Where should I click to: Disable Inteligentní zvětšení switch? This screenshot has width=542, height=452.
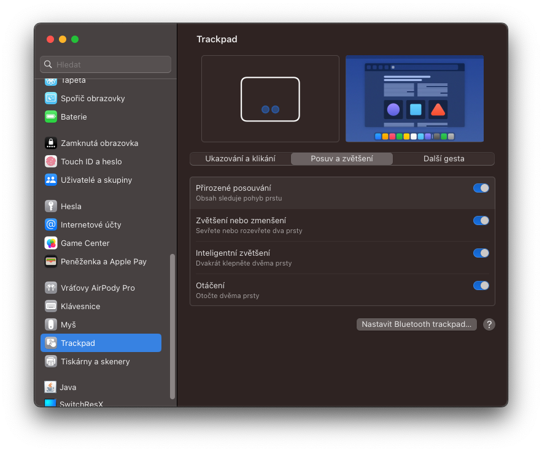pyautogui.click(x=481, y=253)
